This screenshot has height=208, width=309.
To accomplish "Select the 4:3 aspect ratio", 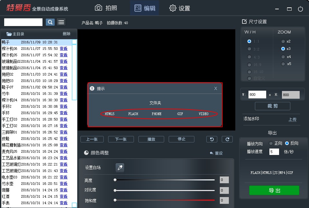I will pos(249,57).
